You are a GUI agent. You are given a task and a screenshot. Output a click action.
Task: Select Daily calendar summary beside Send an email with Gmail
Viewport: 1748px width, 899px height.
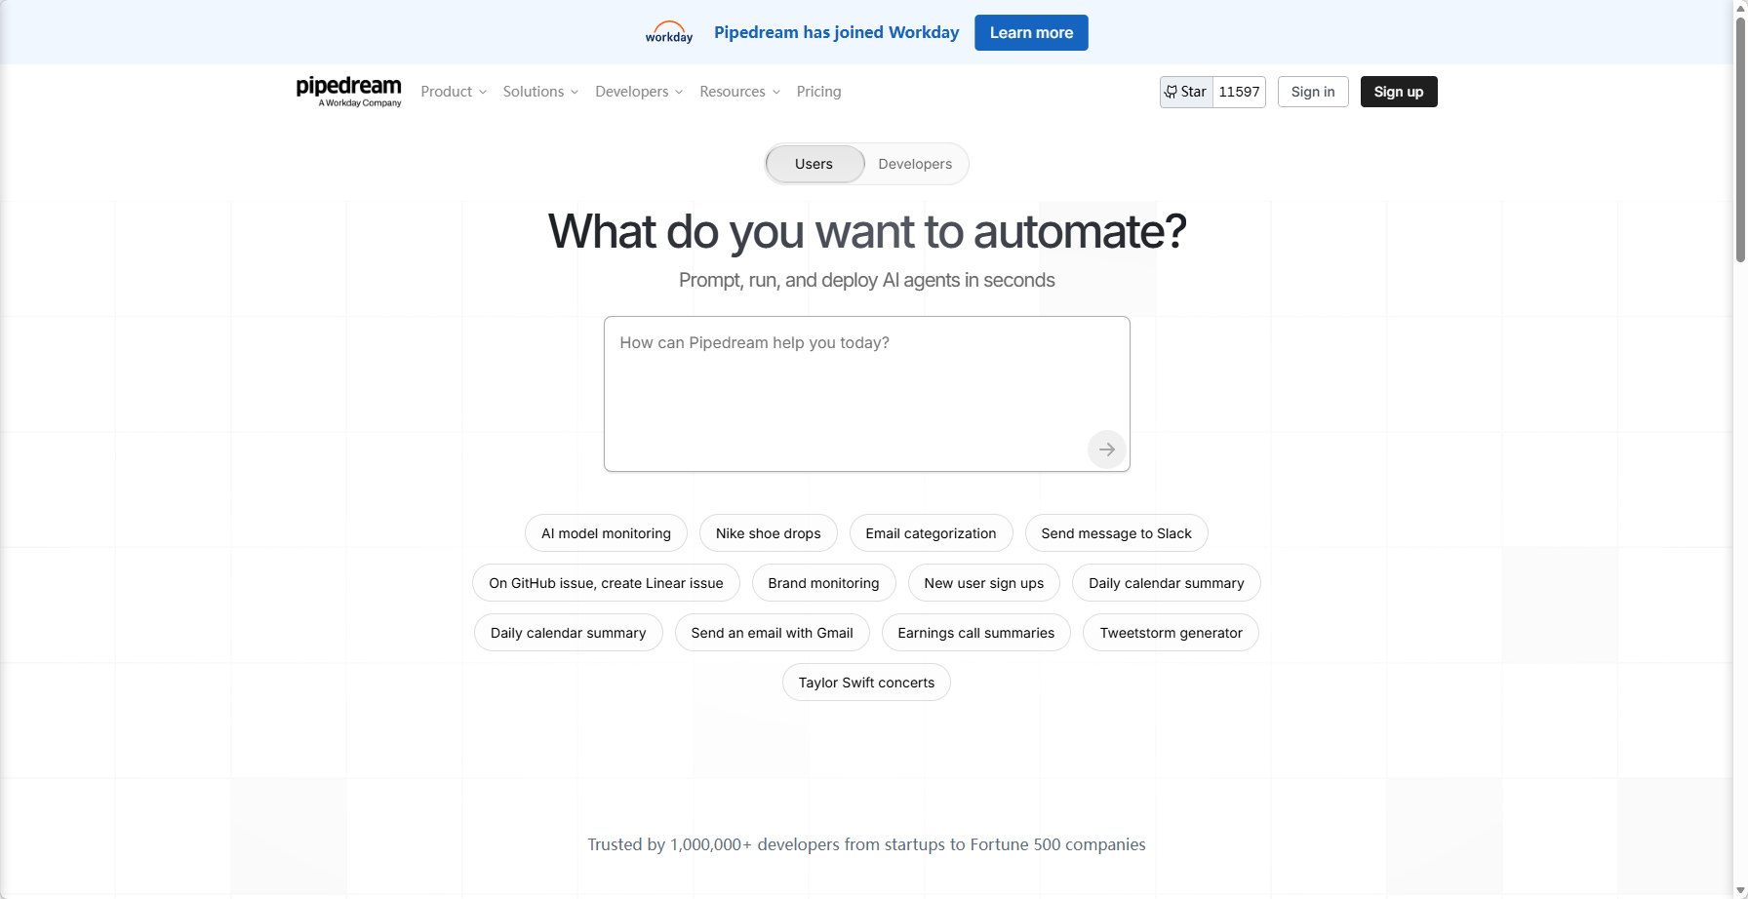[569, 633]
